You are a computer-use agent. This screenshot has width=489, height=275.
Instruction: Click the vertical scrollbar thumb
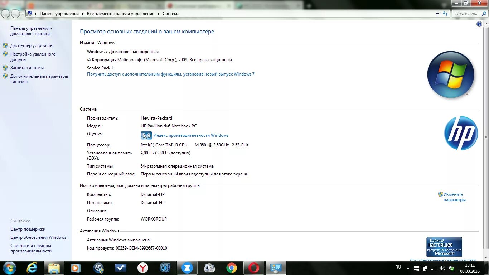(x=486, y=138)
